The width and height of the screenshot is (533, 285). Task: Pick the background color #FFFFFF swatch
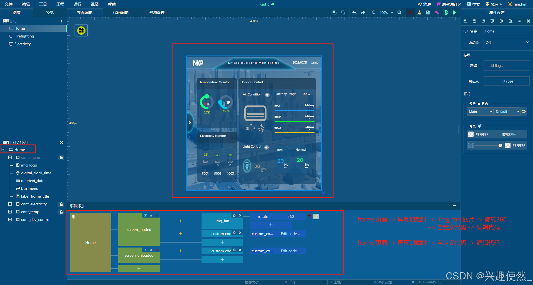tap(471, 134)
